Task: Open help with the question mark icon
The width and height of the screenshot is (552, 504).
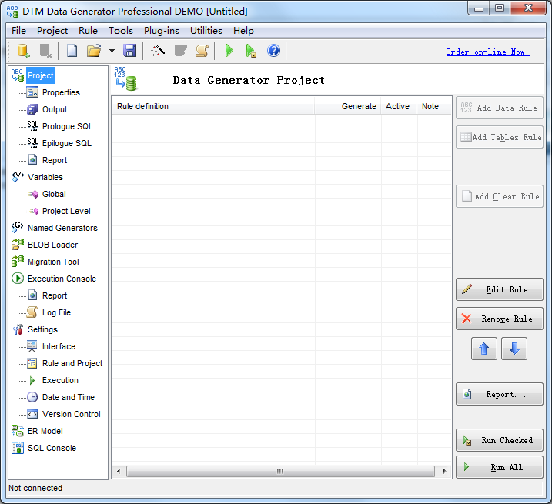Action: tap(273, 51)
